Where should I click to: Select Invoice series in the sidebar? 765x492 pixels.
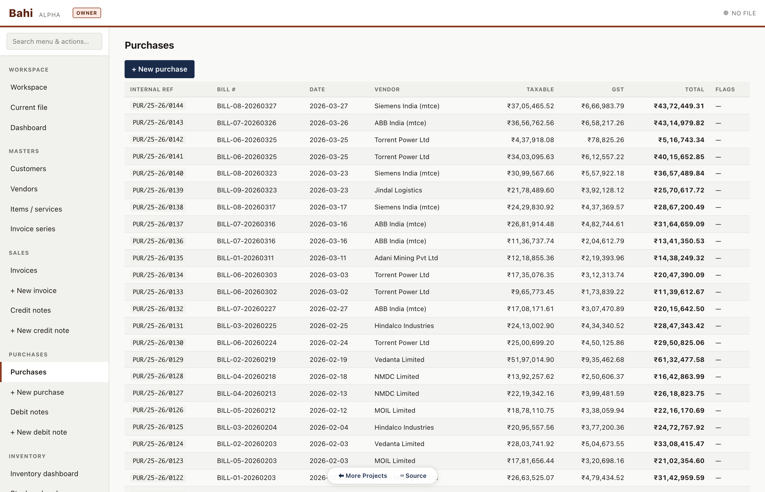point(33,229)
